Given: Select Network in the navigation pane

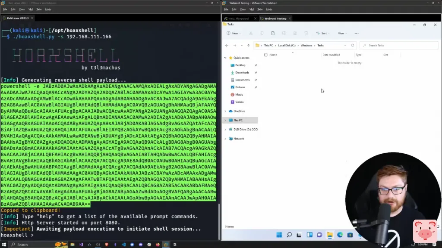Looking at the screenshot, I should point(238,139).
